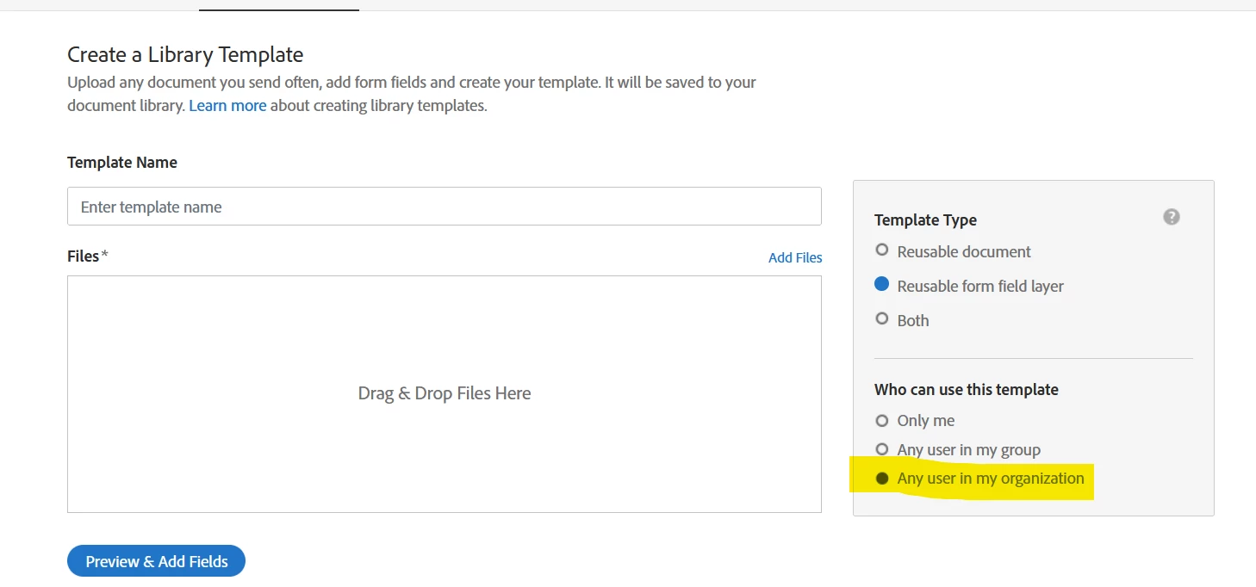Viewport: 1256px width, 587px height.
Task: Restrict template use to Only me
Action: click(881, 421)
